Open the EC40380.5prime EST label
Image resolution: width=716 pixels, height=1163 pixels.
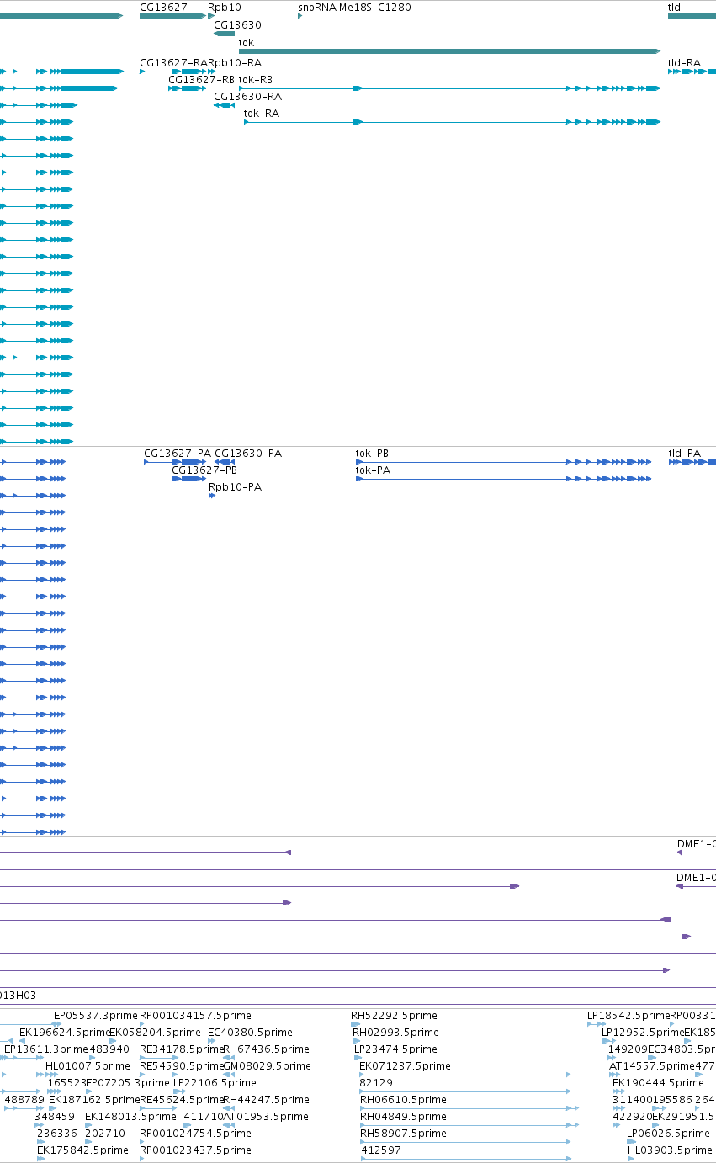tap(250, 1032)
